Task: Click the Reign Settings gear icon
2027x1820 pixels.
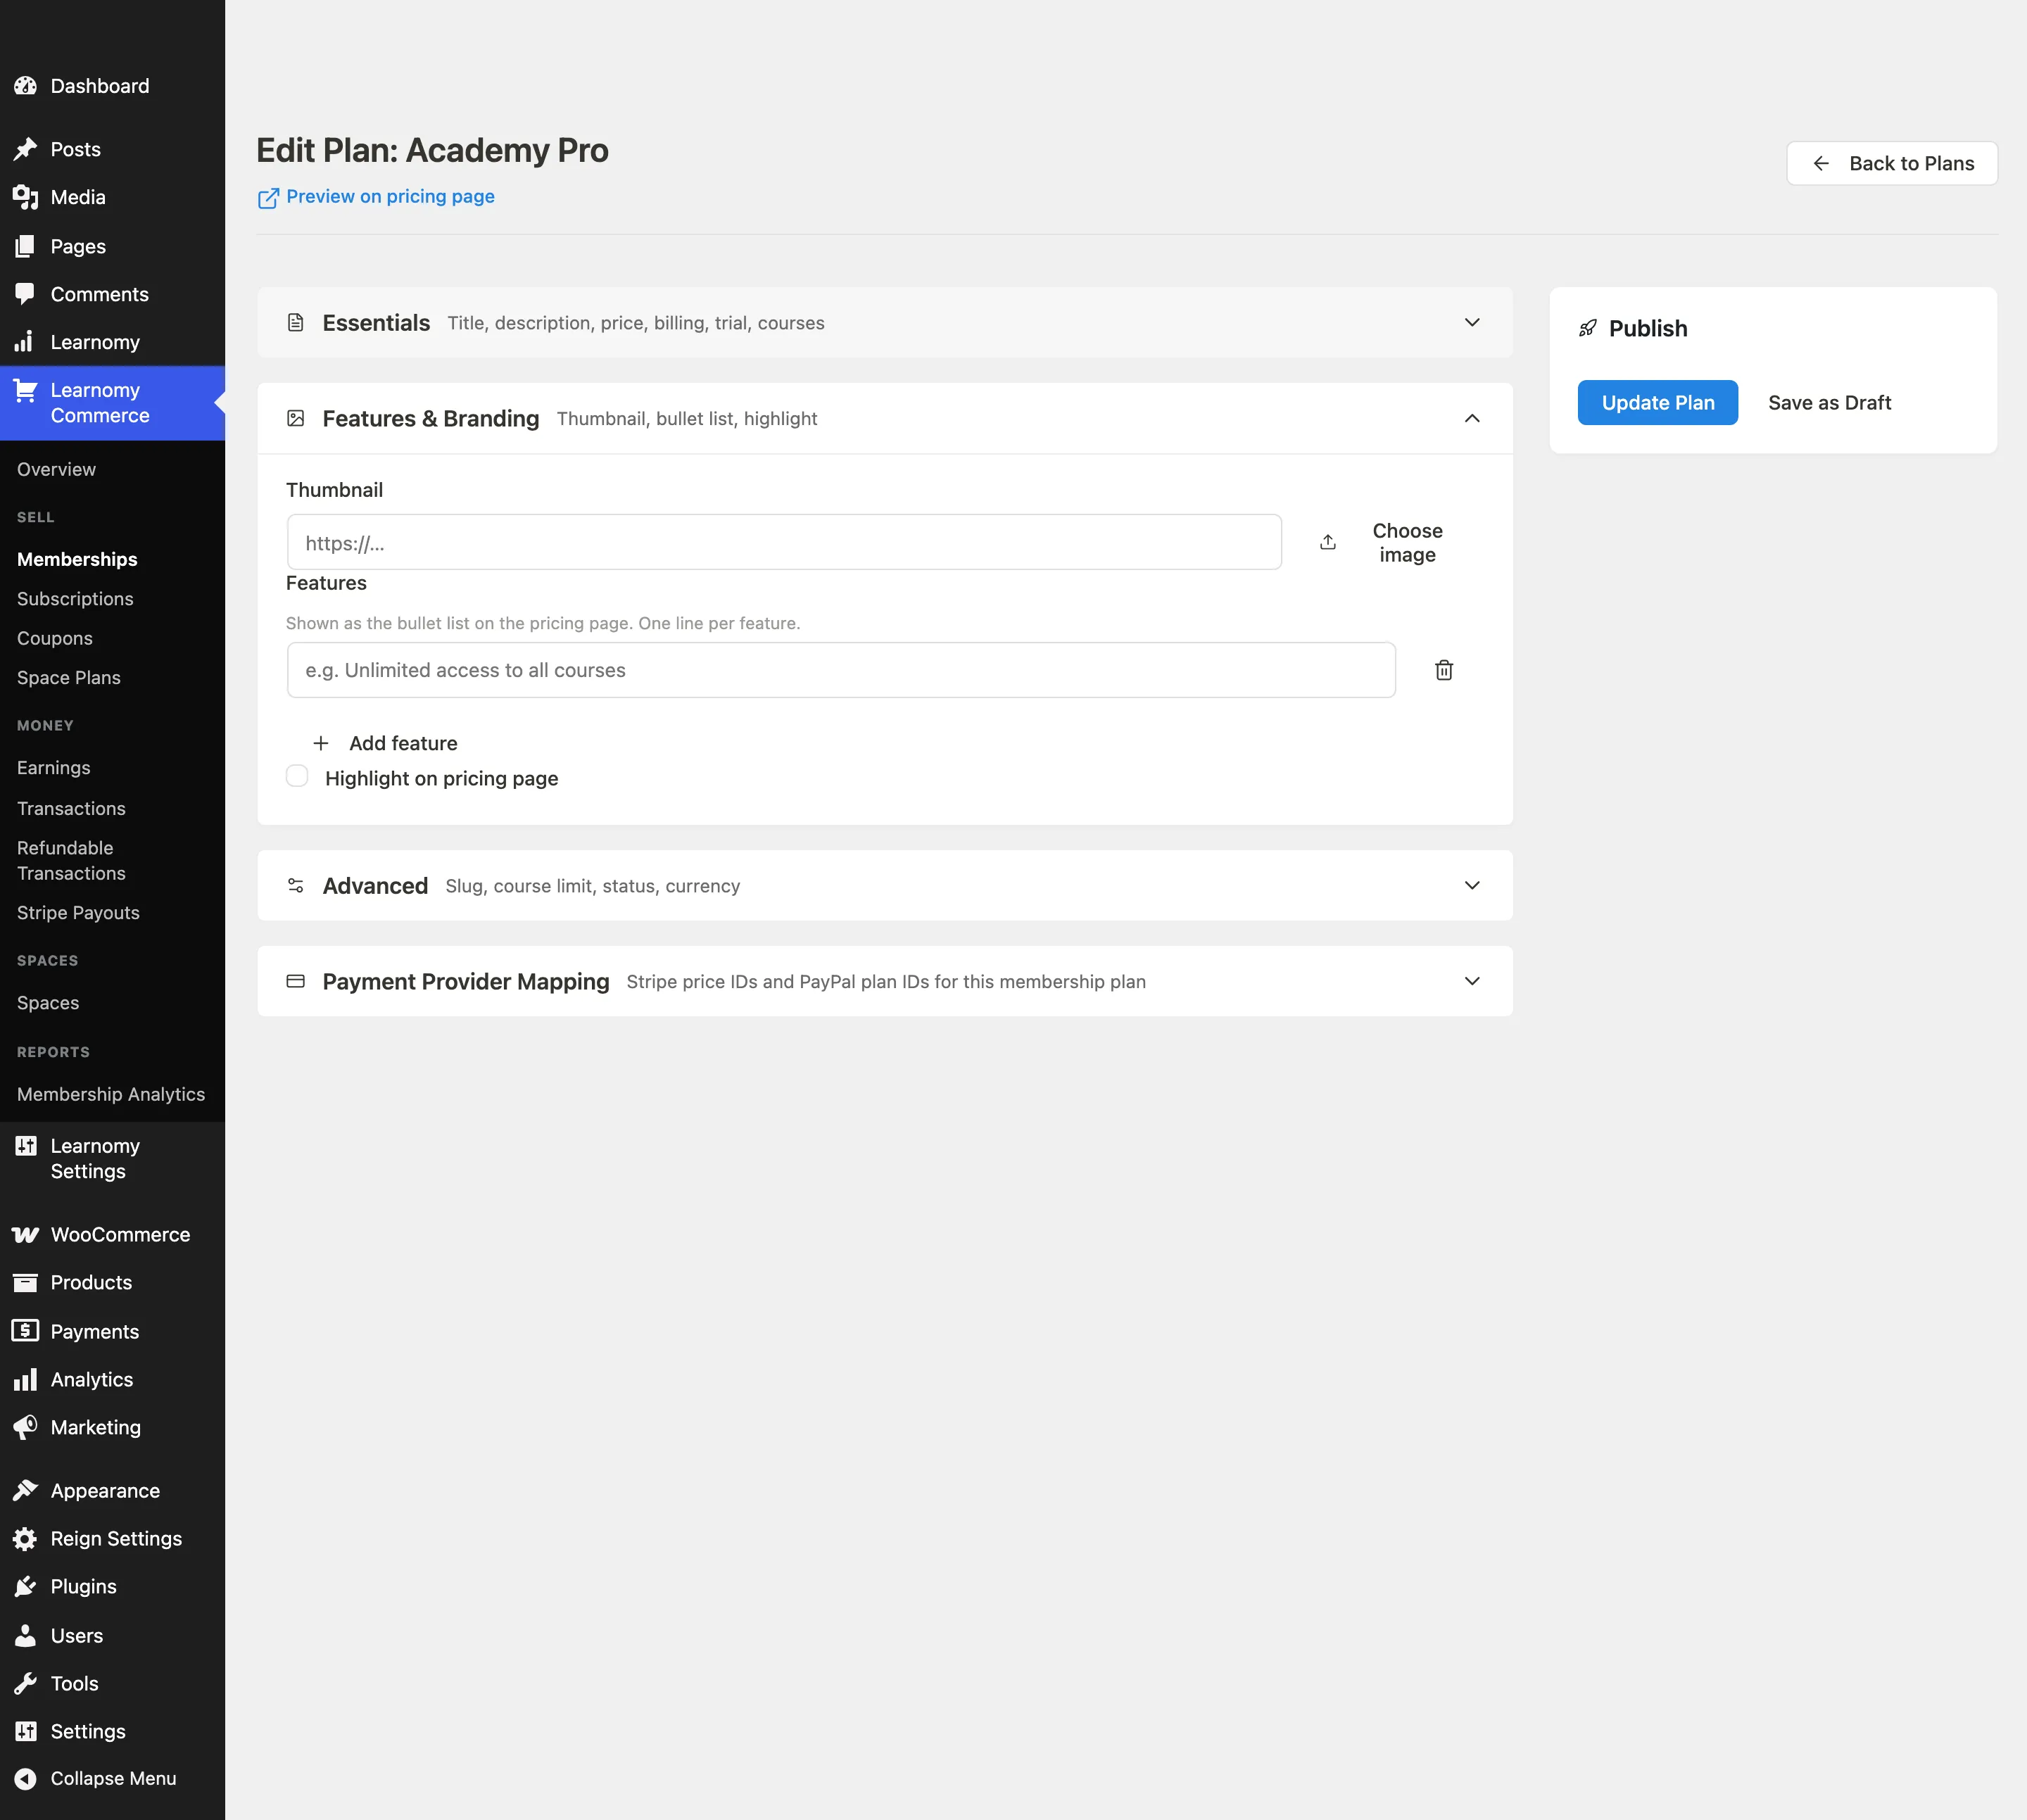Action: coord(25,1539)
